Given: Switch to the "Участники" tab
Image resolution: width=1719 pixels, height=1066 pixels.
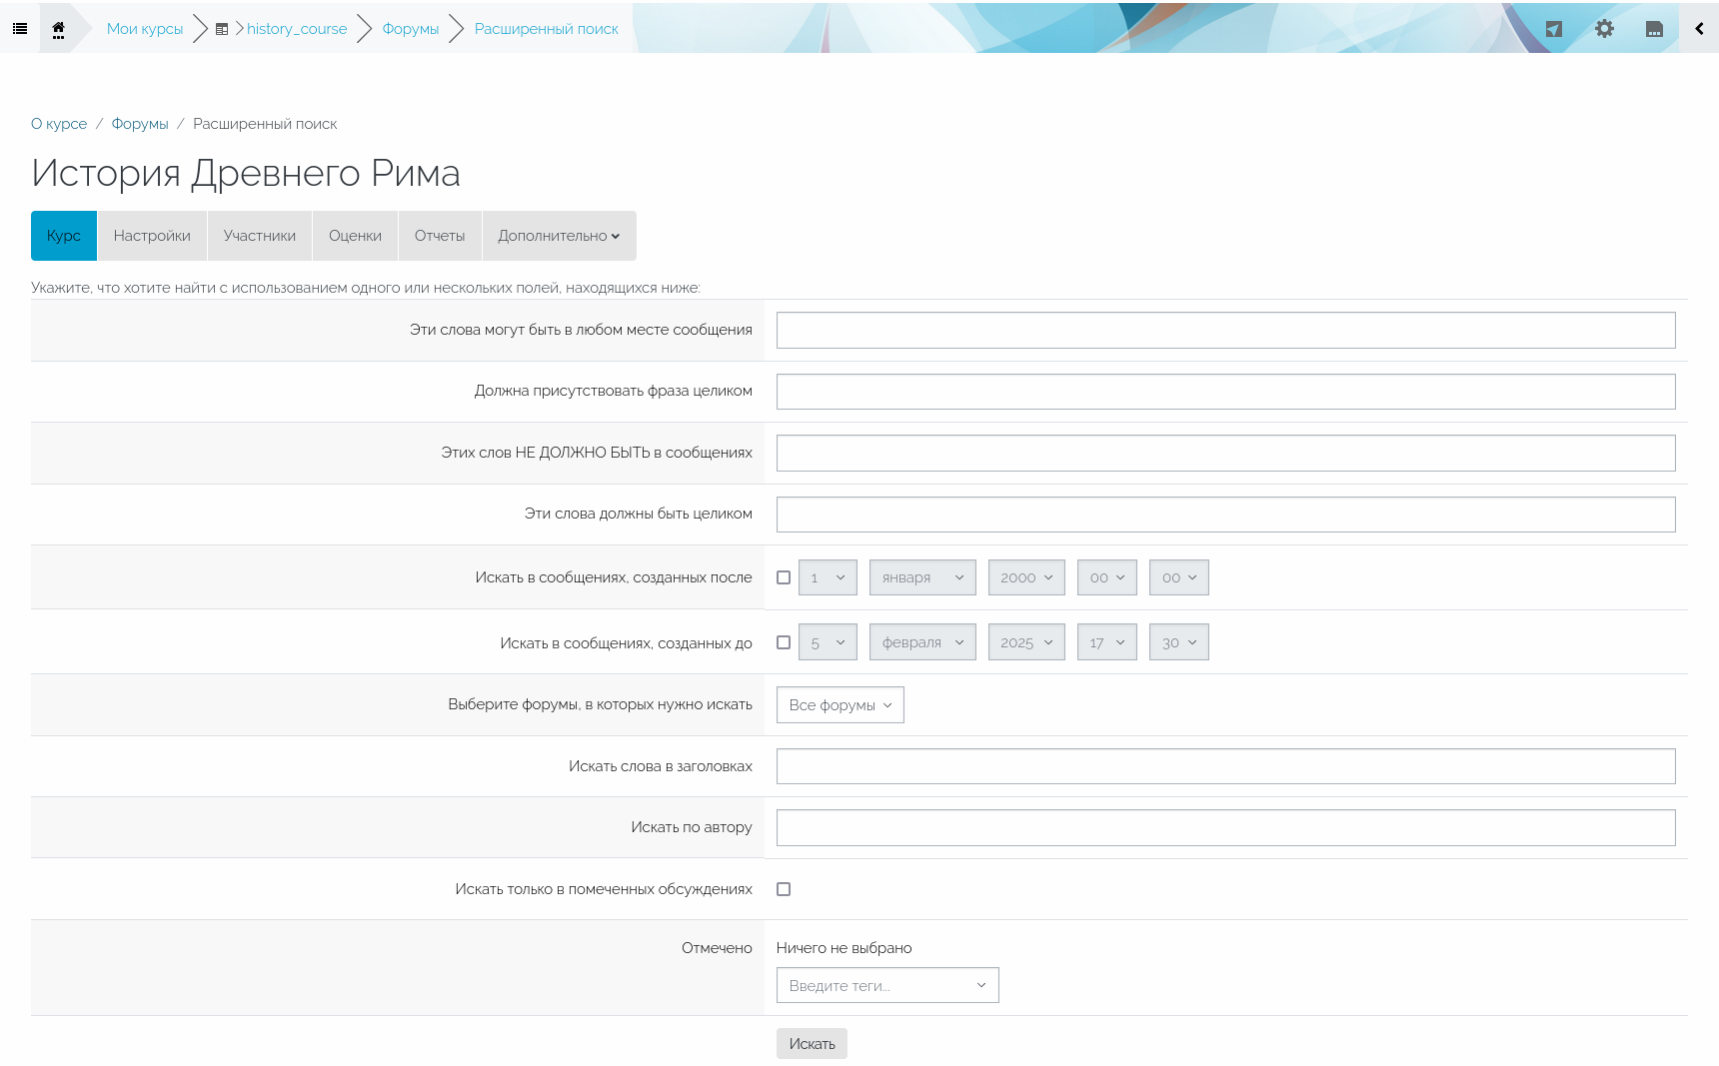Looking at the screenshot, I should click(260, 236).
